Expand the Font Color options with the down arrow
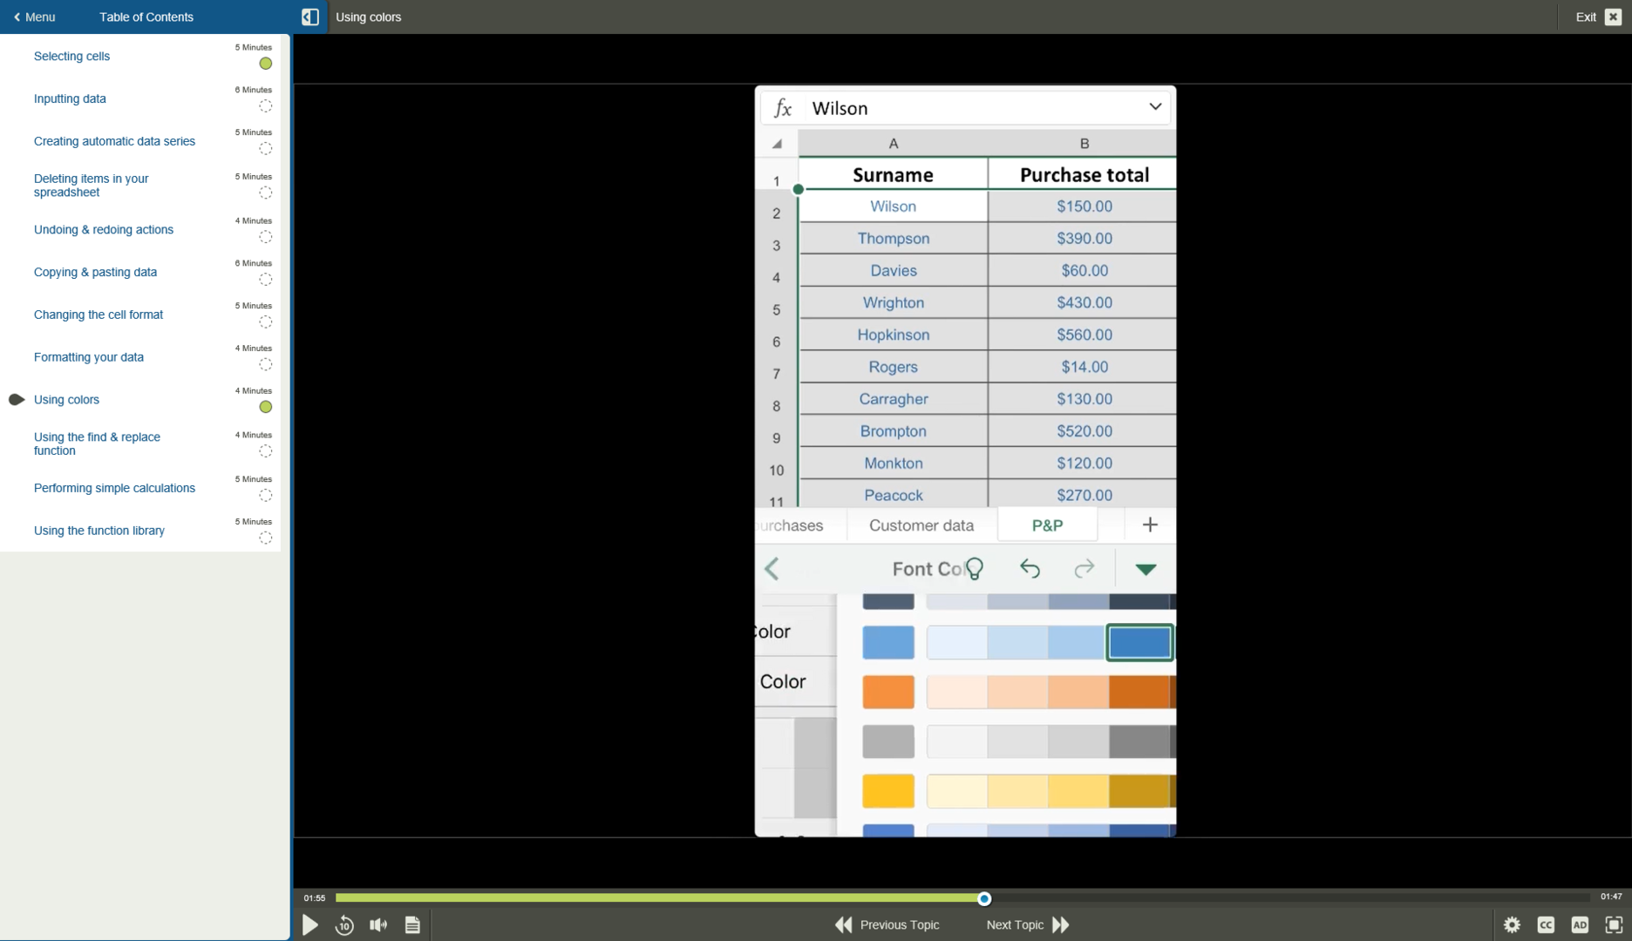 [1145, 568]
